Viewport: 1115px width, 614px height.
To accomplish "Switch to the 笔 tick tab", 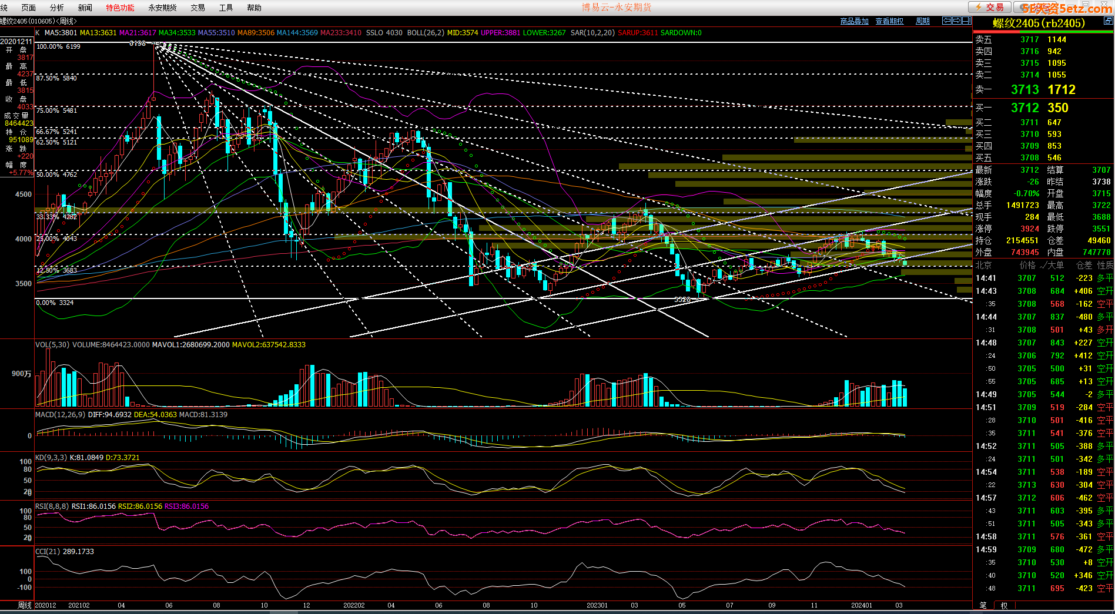I will point(983,605).
